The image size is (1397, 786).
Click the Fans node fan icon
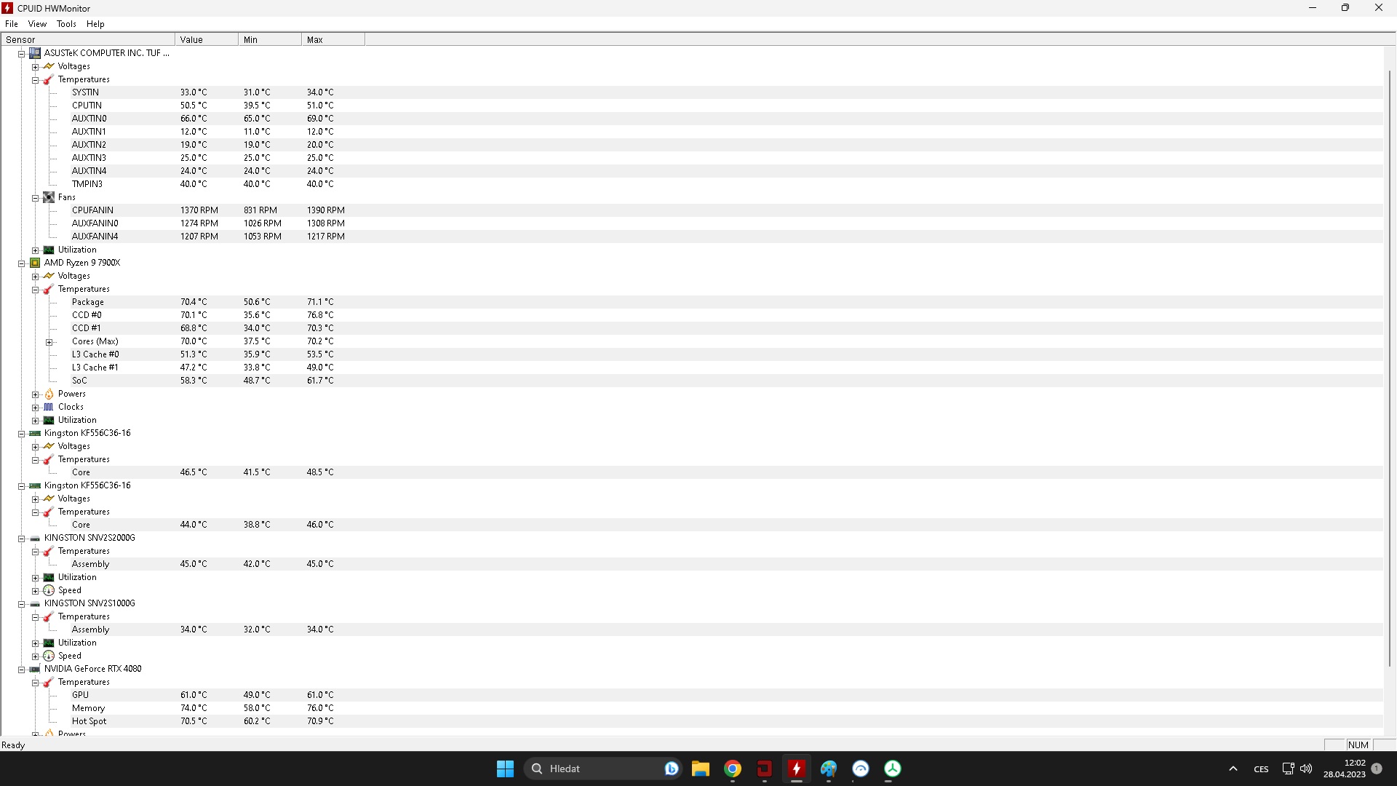pyautogui.click(x=49, y=197)
